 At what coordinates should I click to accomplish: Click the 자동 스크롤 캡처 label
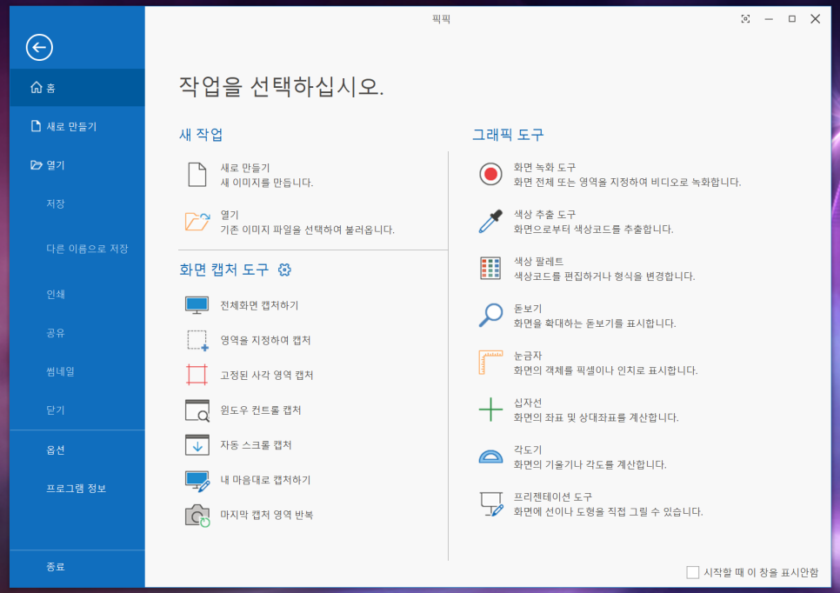pyautogui.click(x=256, y=445)
